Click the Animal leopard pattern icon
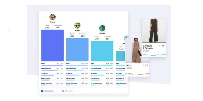 53,17
